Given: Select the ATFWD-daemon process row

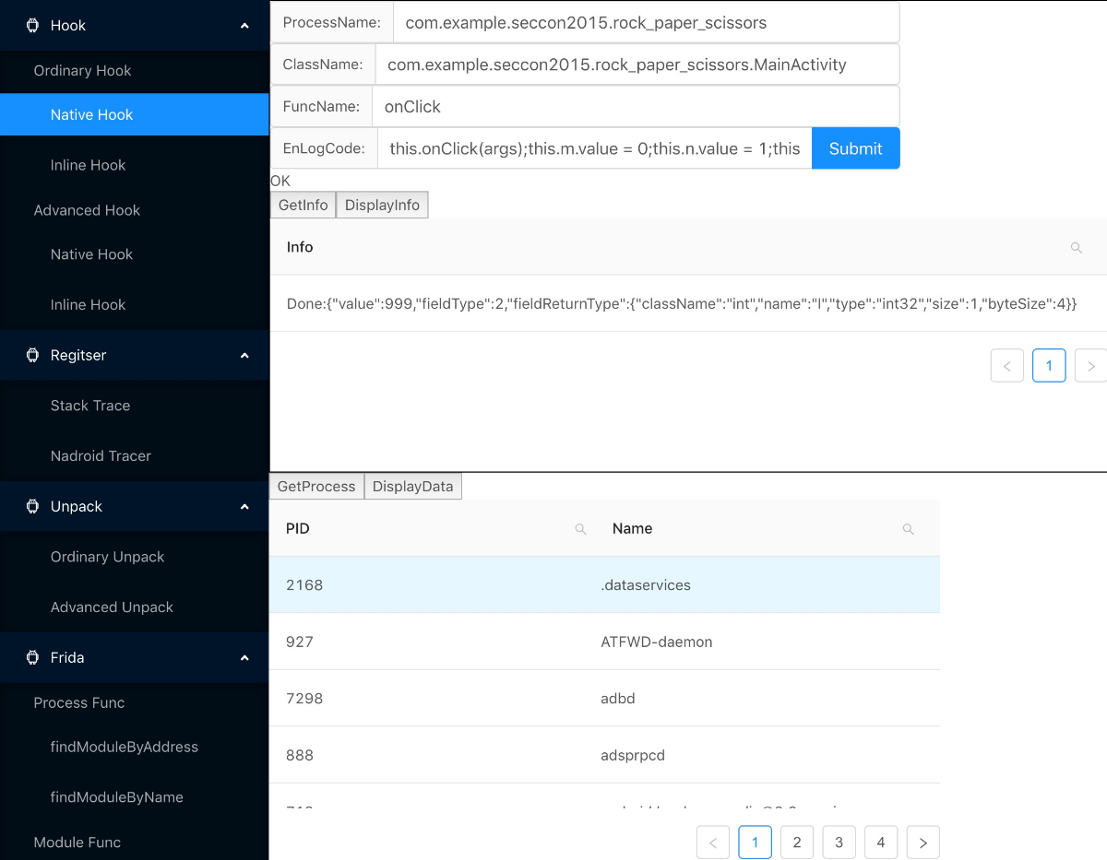Looking at the screenshot, I should click(604, 642).
